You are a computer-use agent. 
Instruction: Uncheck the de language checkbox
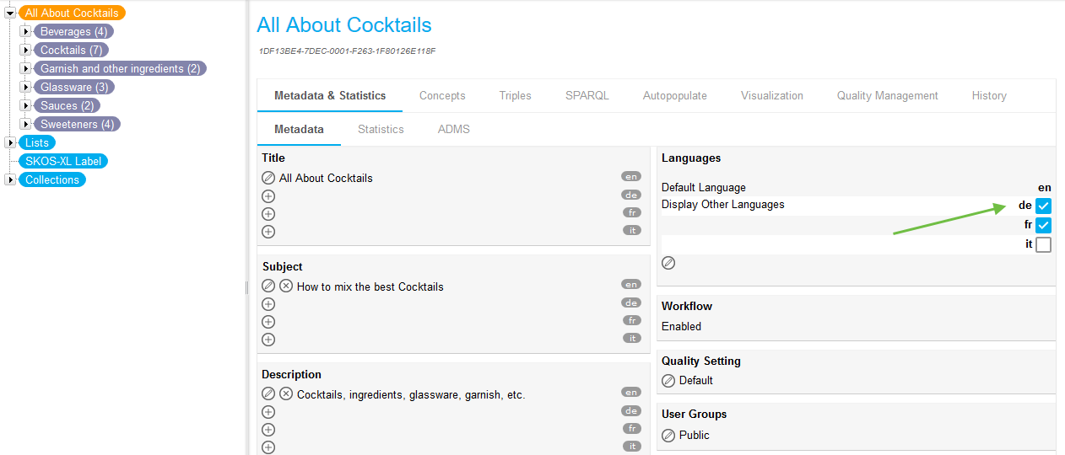pos(1043,206)
